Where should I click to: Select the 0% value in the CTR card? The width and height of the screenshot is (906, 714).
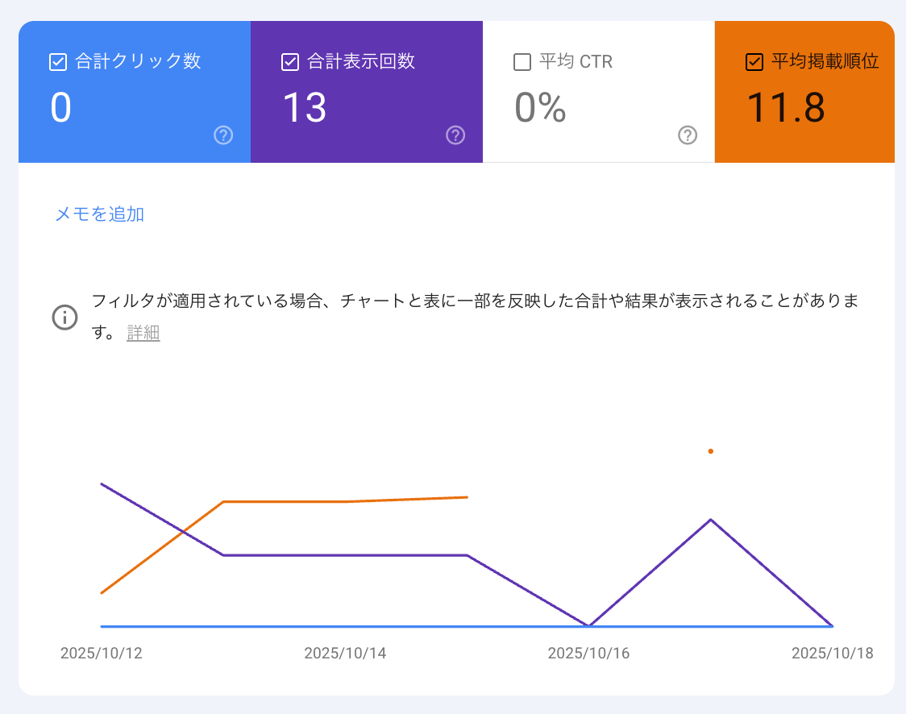(x=540, y=108)
